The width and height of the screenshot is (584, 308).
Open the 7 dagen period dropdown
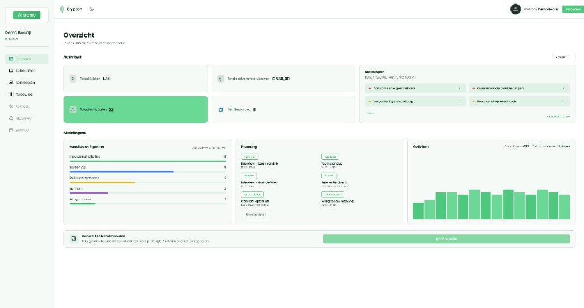564,57
